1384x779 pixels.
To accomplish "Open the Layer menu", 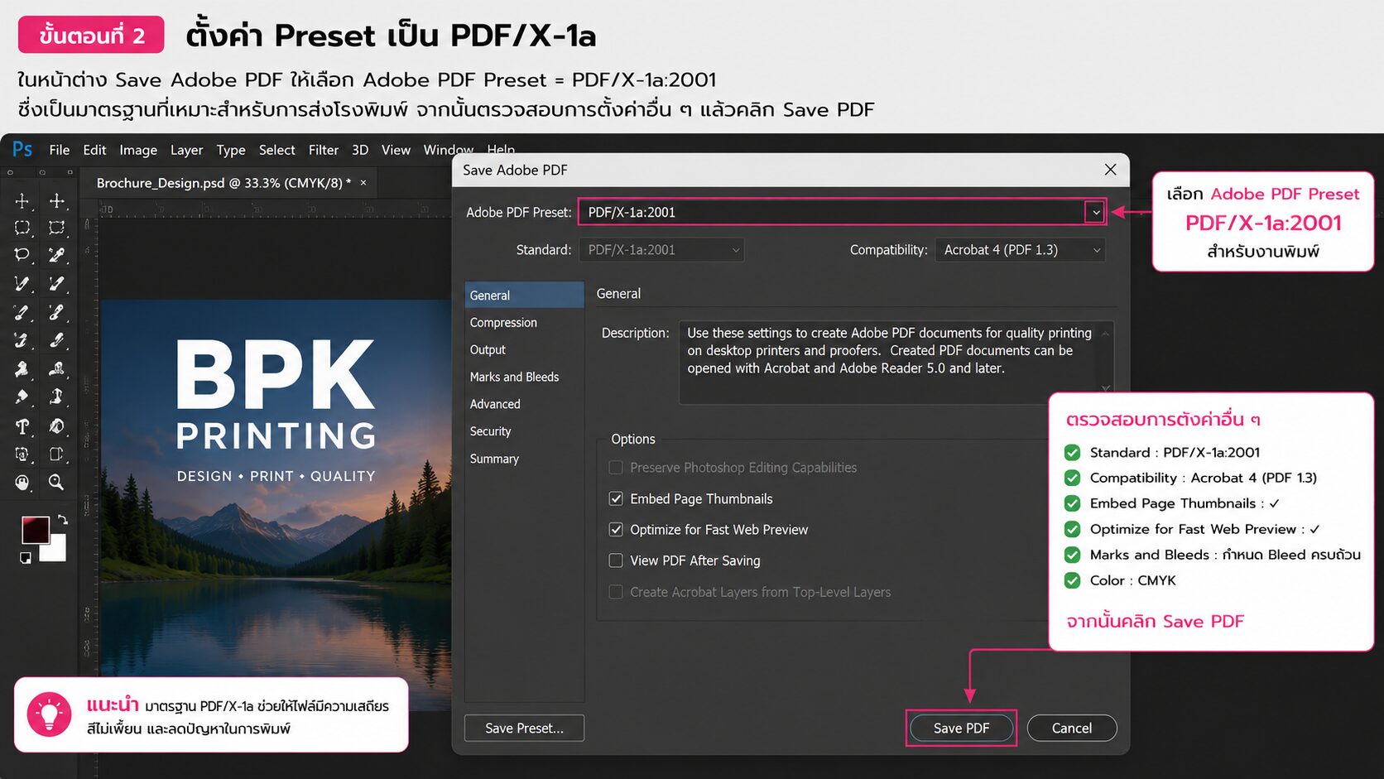I will [x=186, y=150].
